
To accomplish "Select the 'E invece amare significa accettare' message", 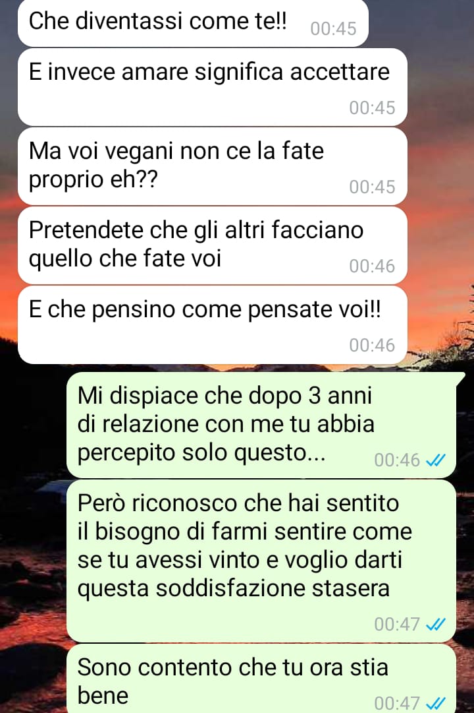I will [x=213, y=87].
